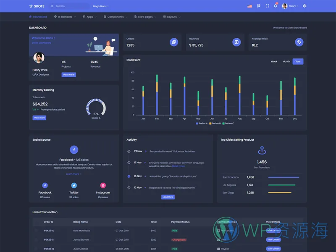Select checkbox for order #SK2540

pos(36,231)
